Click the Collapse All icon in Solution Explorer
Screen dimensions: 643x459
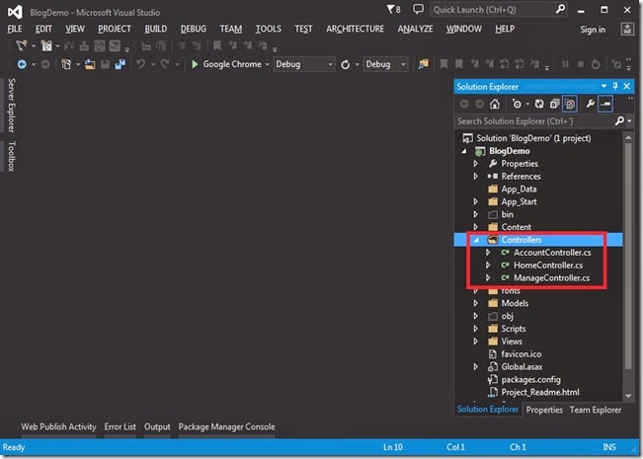point(554,104)
